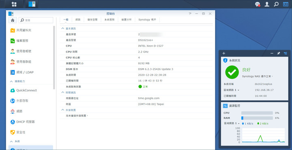
Task: Click the time.google.com server address
Action: (x=149, y=98)
